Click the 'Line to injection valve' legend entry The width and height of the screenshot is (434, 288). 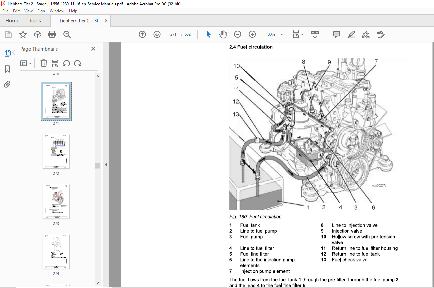coord(355,225)
